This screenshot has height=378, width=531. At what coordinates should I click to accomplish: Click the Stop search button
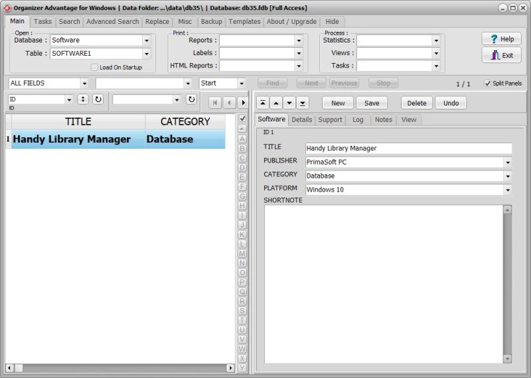384,84
